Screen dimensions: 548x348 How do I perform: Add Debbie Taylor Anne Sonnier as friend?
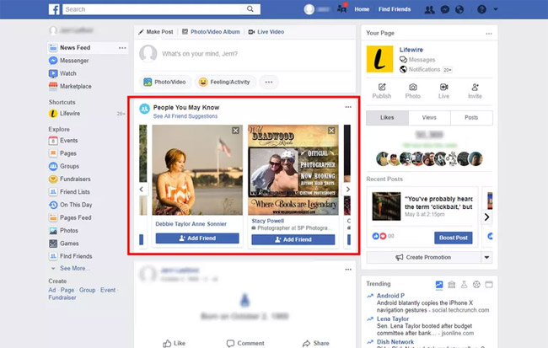(197, 238)
